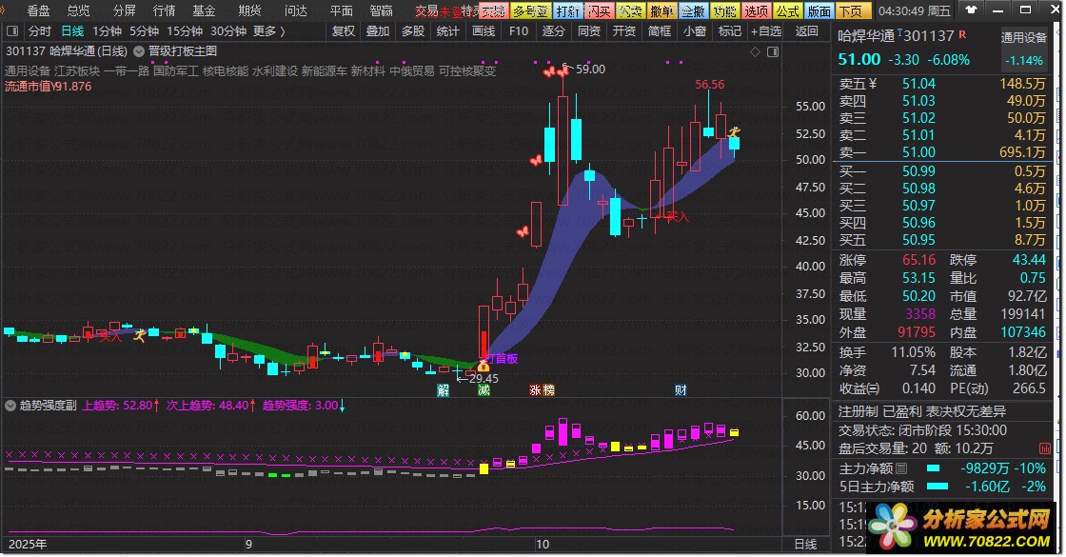Image resolution: width=1066 pixels, height=557 pixels.
Task: Open indicator dropdown beside 晋级打板主图
Action: point(139,51)
